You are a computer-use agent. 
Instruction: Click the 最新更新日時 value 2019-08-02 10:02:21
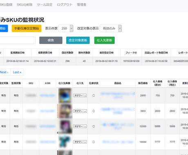[x=45, y=61]
